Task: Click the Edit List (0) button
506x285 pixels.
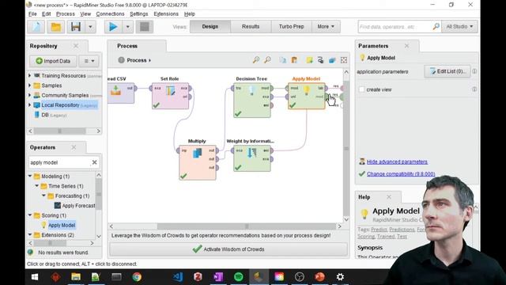Action: tap(447, 71)
